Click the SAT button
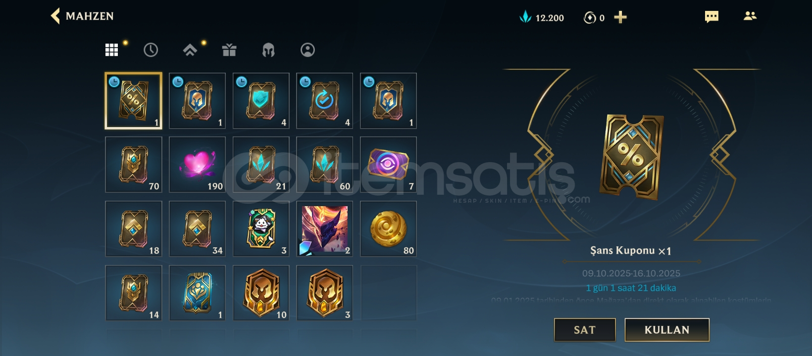 (x=585, y=330)
